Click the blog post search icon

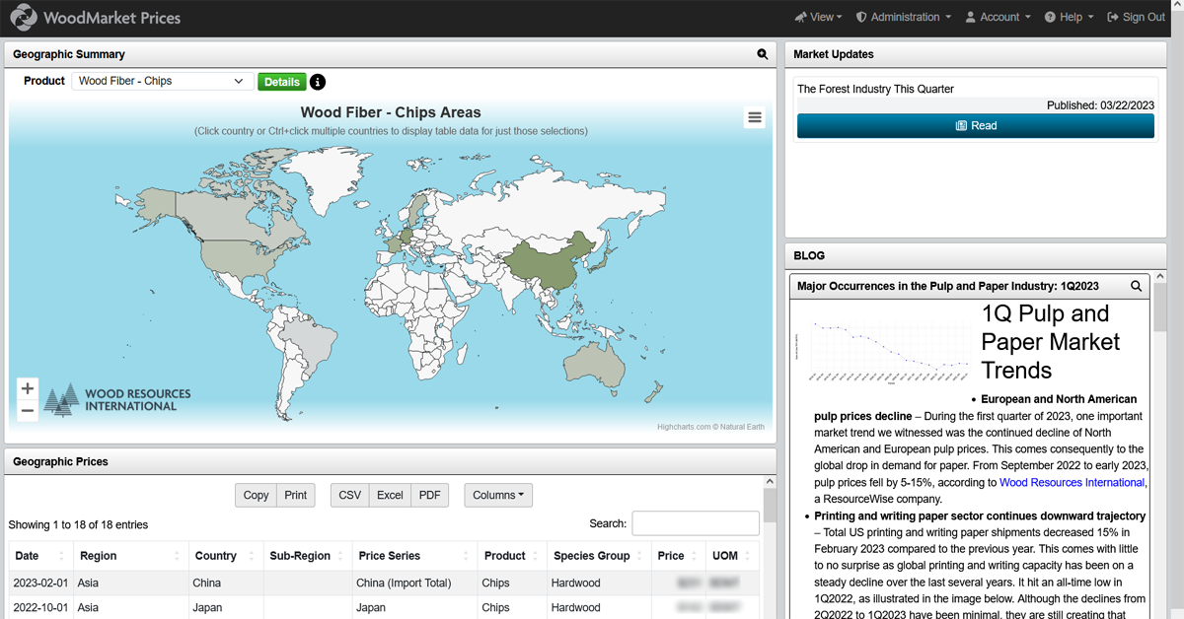pos(1136,286)
